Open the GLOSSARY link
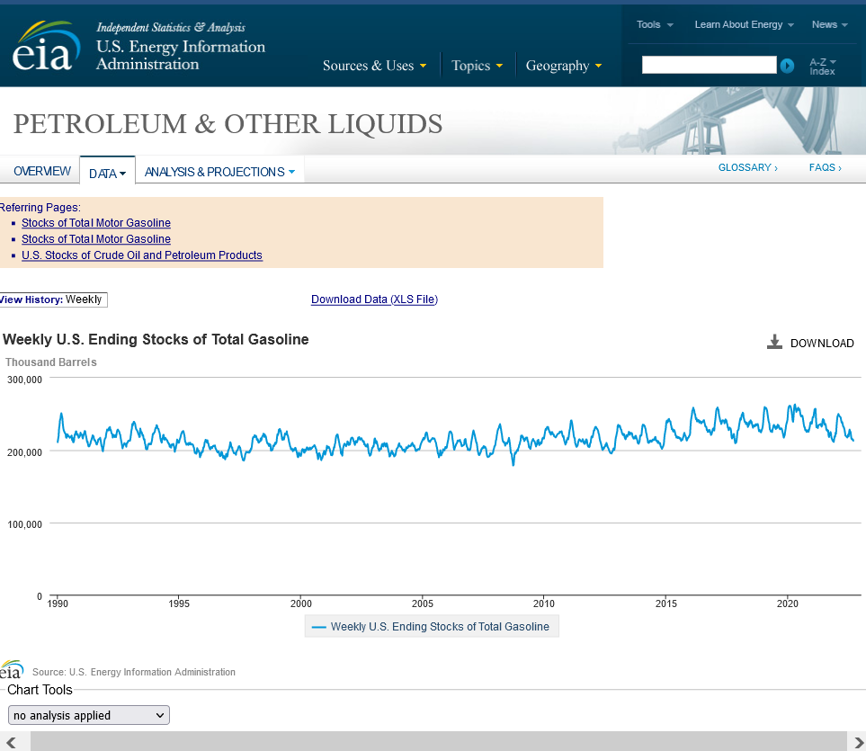Viewport: 866px width, 751px height. (748, 167)
